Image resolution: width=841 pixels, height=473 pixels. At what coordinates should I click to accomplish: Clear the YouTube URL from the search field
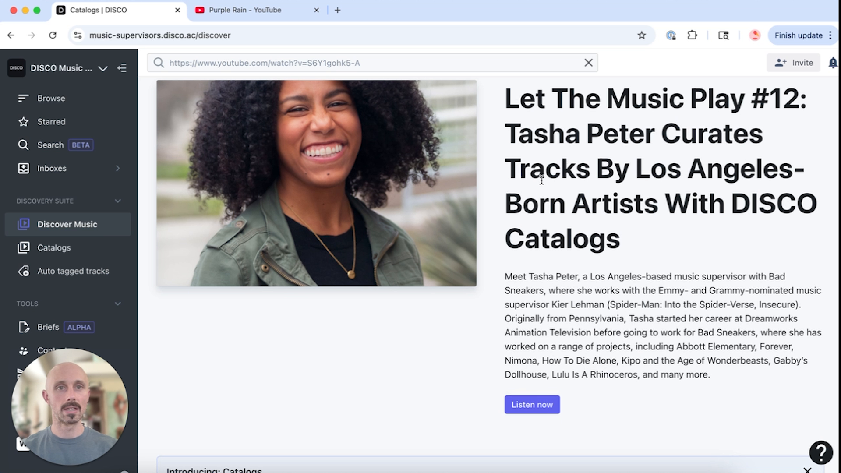[x=588, y=63]
